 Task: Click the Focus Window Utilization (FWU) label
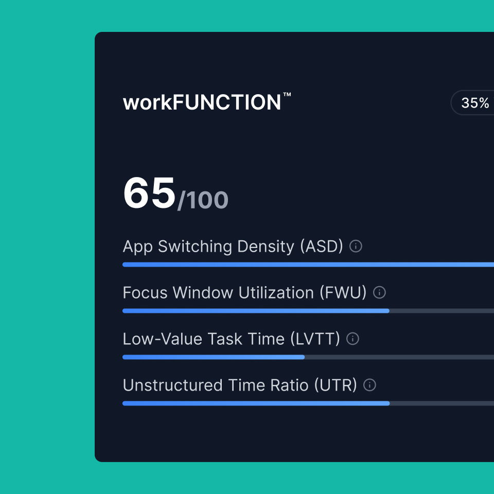(x=245, y=293)
